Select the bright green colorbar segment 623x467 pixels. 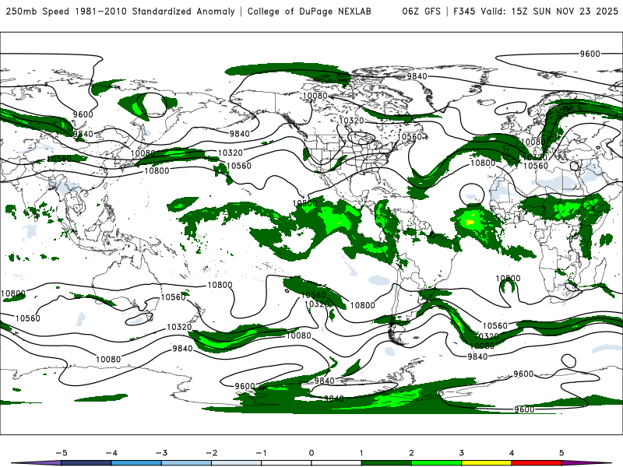(x=437, y=463)
